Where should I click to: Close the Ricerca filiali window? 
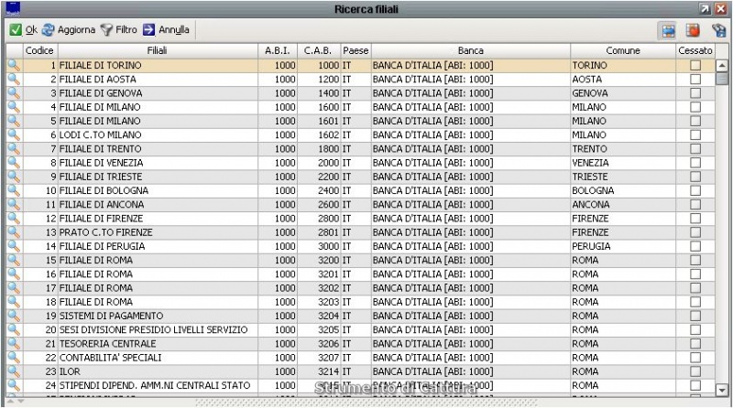tap(720, 9)
